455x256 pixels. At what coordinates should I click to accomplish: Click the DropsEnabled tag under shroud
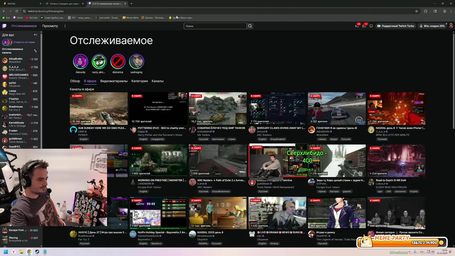[278, 139]
